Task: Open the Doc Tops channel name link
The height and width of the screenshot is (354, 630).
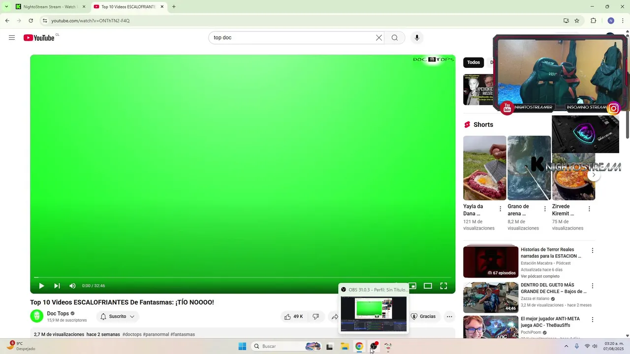Action: click(58, 313)
